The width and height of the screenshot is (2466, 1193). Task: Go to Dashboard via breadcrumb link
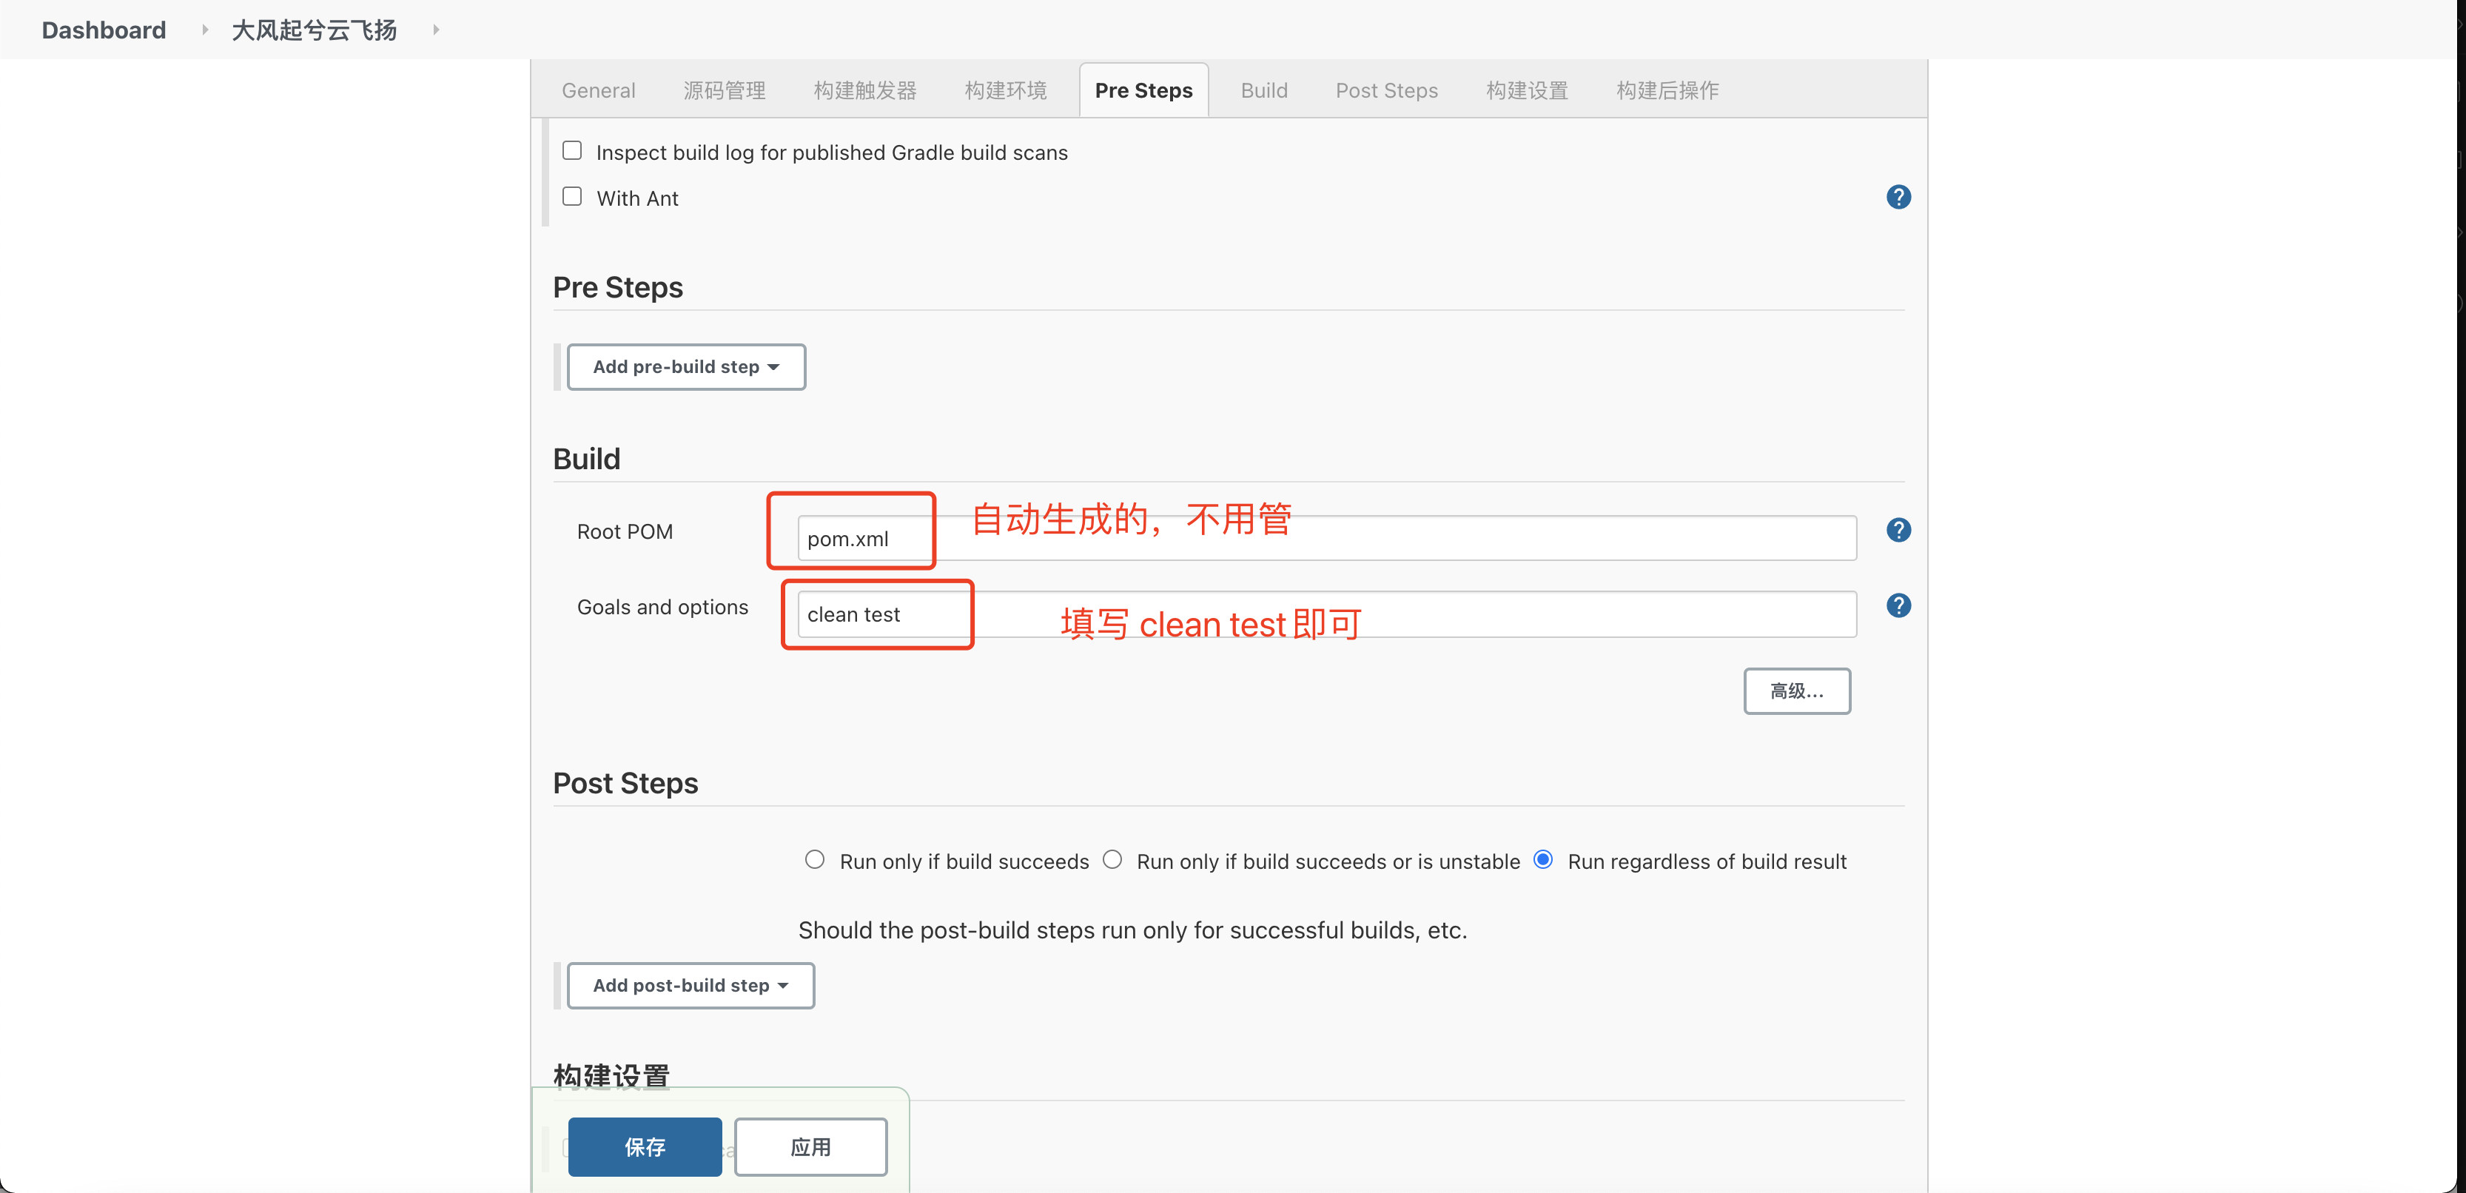pyautogui.click(x=102, y=30)
